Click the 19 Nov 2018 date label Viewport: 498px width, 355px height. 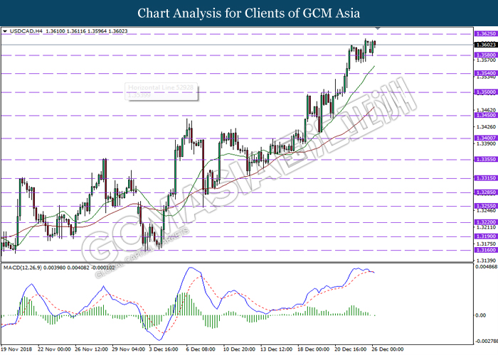(x=17, y=349)
